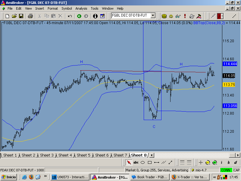This screenshot has height=181, width=241.
Task: Switch to hourly view with h button
Action: coord(229,162)
